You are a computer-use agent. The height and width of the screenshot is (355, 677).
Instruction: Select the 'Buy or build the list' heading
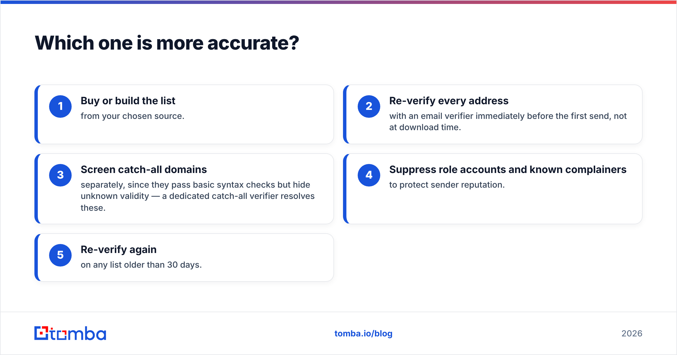[x=128, y=101]
